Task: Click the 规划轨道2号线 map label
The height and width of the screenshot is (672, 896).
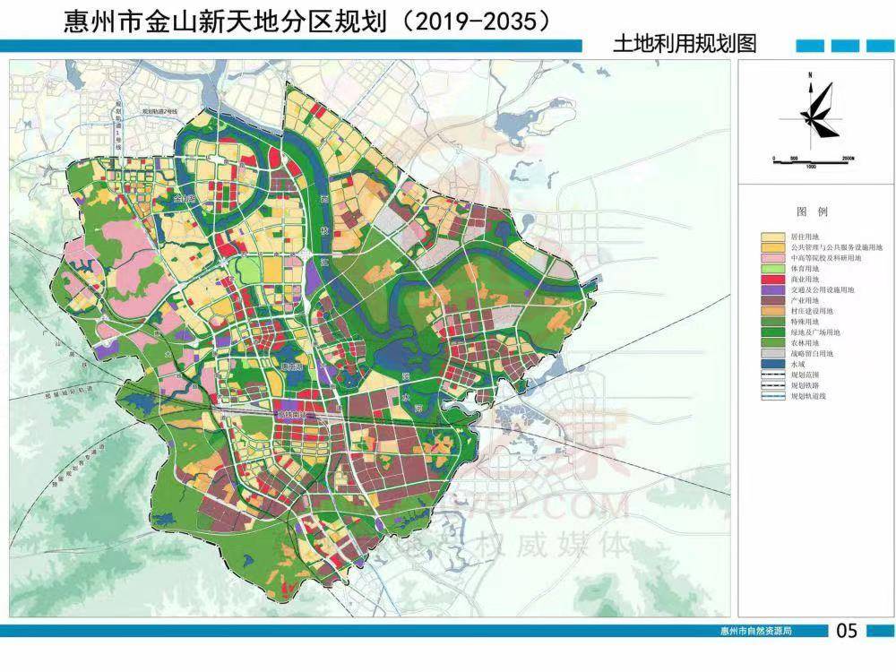Action: tap(160, 111)
